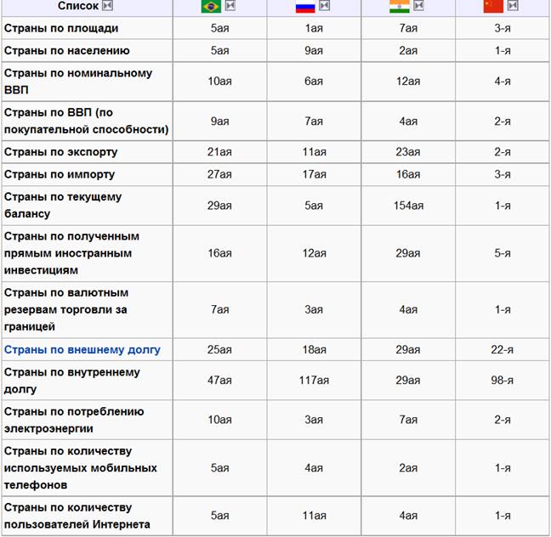Click the Russia flag icon
The width and height of the screenshot is (551, 537).
[305, 6]
